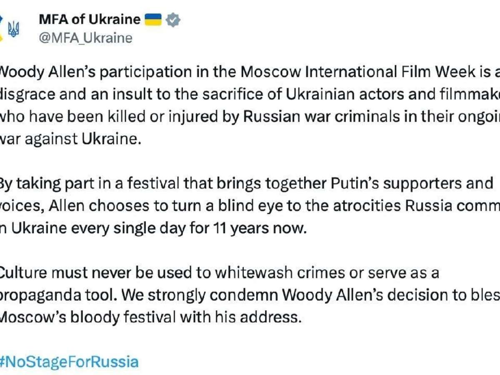Click the 'Putin's supporters' text
500x375 pixels.
pyautogui.click(x=380, y=183)
